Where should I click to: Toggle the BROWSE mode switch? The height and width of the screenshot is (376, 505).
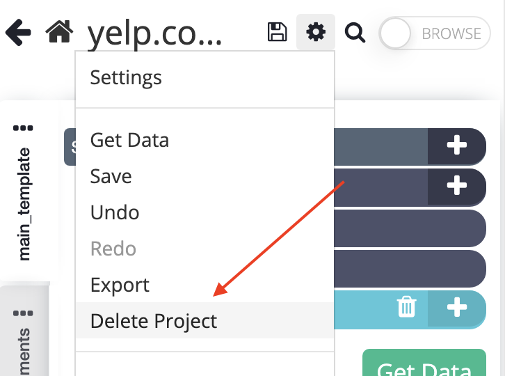pos(435,33)
